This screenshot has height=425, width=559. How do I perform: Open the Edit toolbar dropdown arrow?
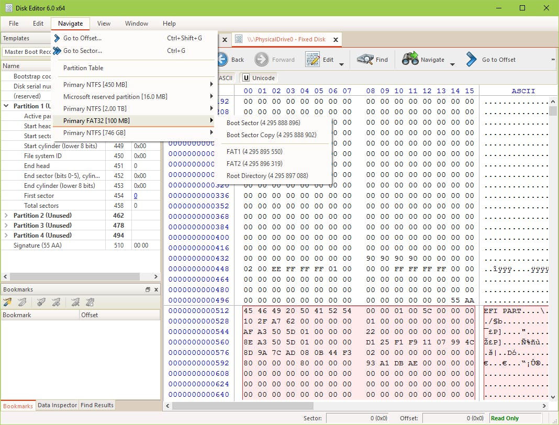[341, 64]
